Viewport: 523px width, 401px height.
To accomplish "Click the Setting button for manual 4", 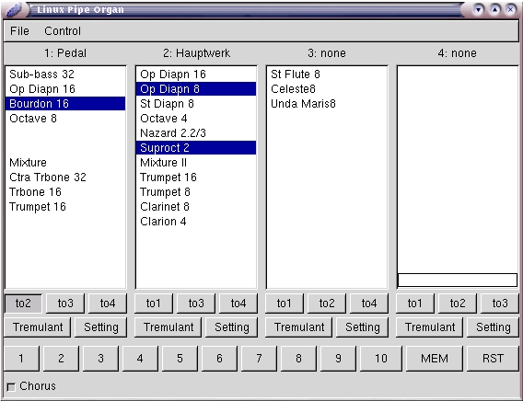I will [493, 327].
